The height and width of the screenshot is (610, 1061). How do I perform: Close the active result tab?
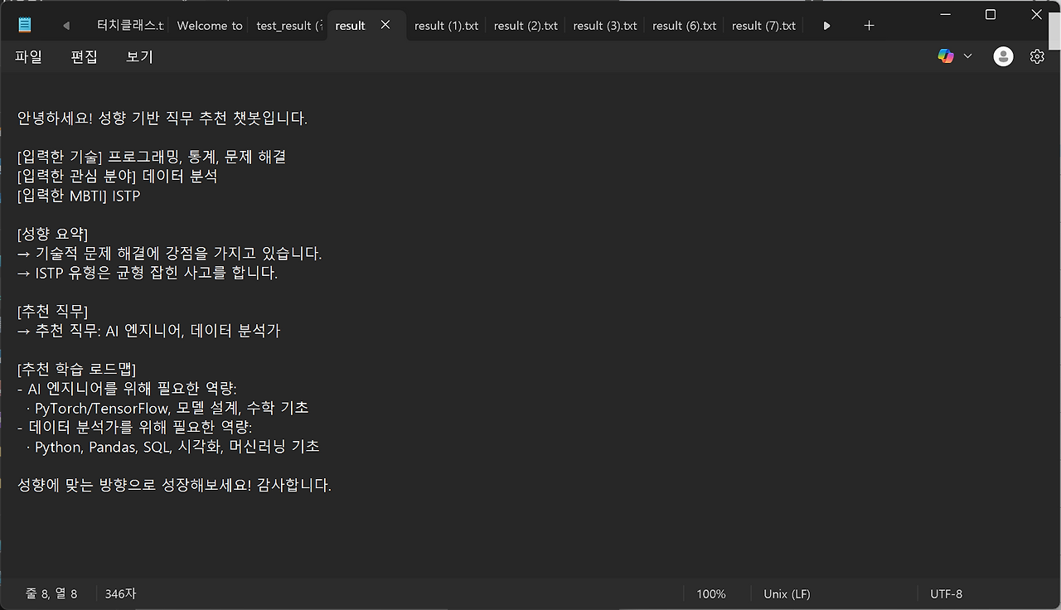(x=385, y=25)
